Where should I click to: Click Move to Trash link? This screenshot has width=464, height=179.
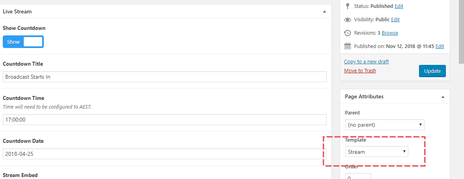pyautogui.click(x=360, y=70)
